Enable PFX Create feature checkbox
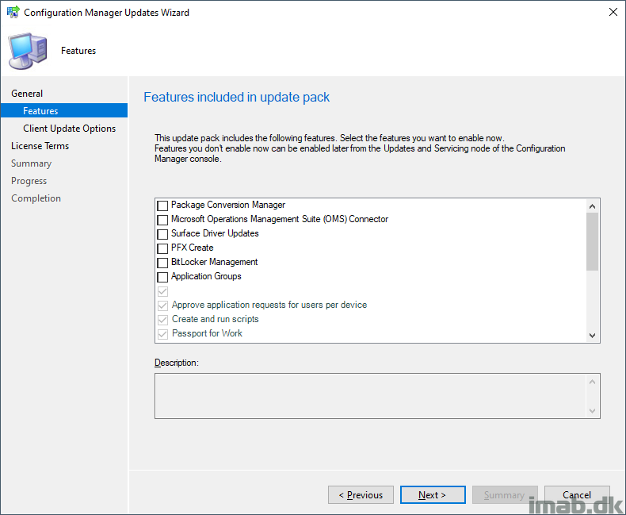Image resolution: width=626 pixels, height=515 pixels. [x=162, y=248]
